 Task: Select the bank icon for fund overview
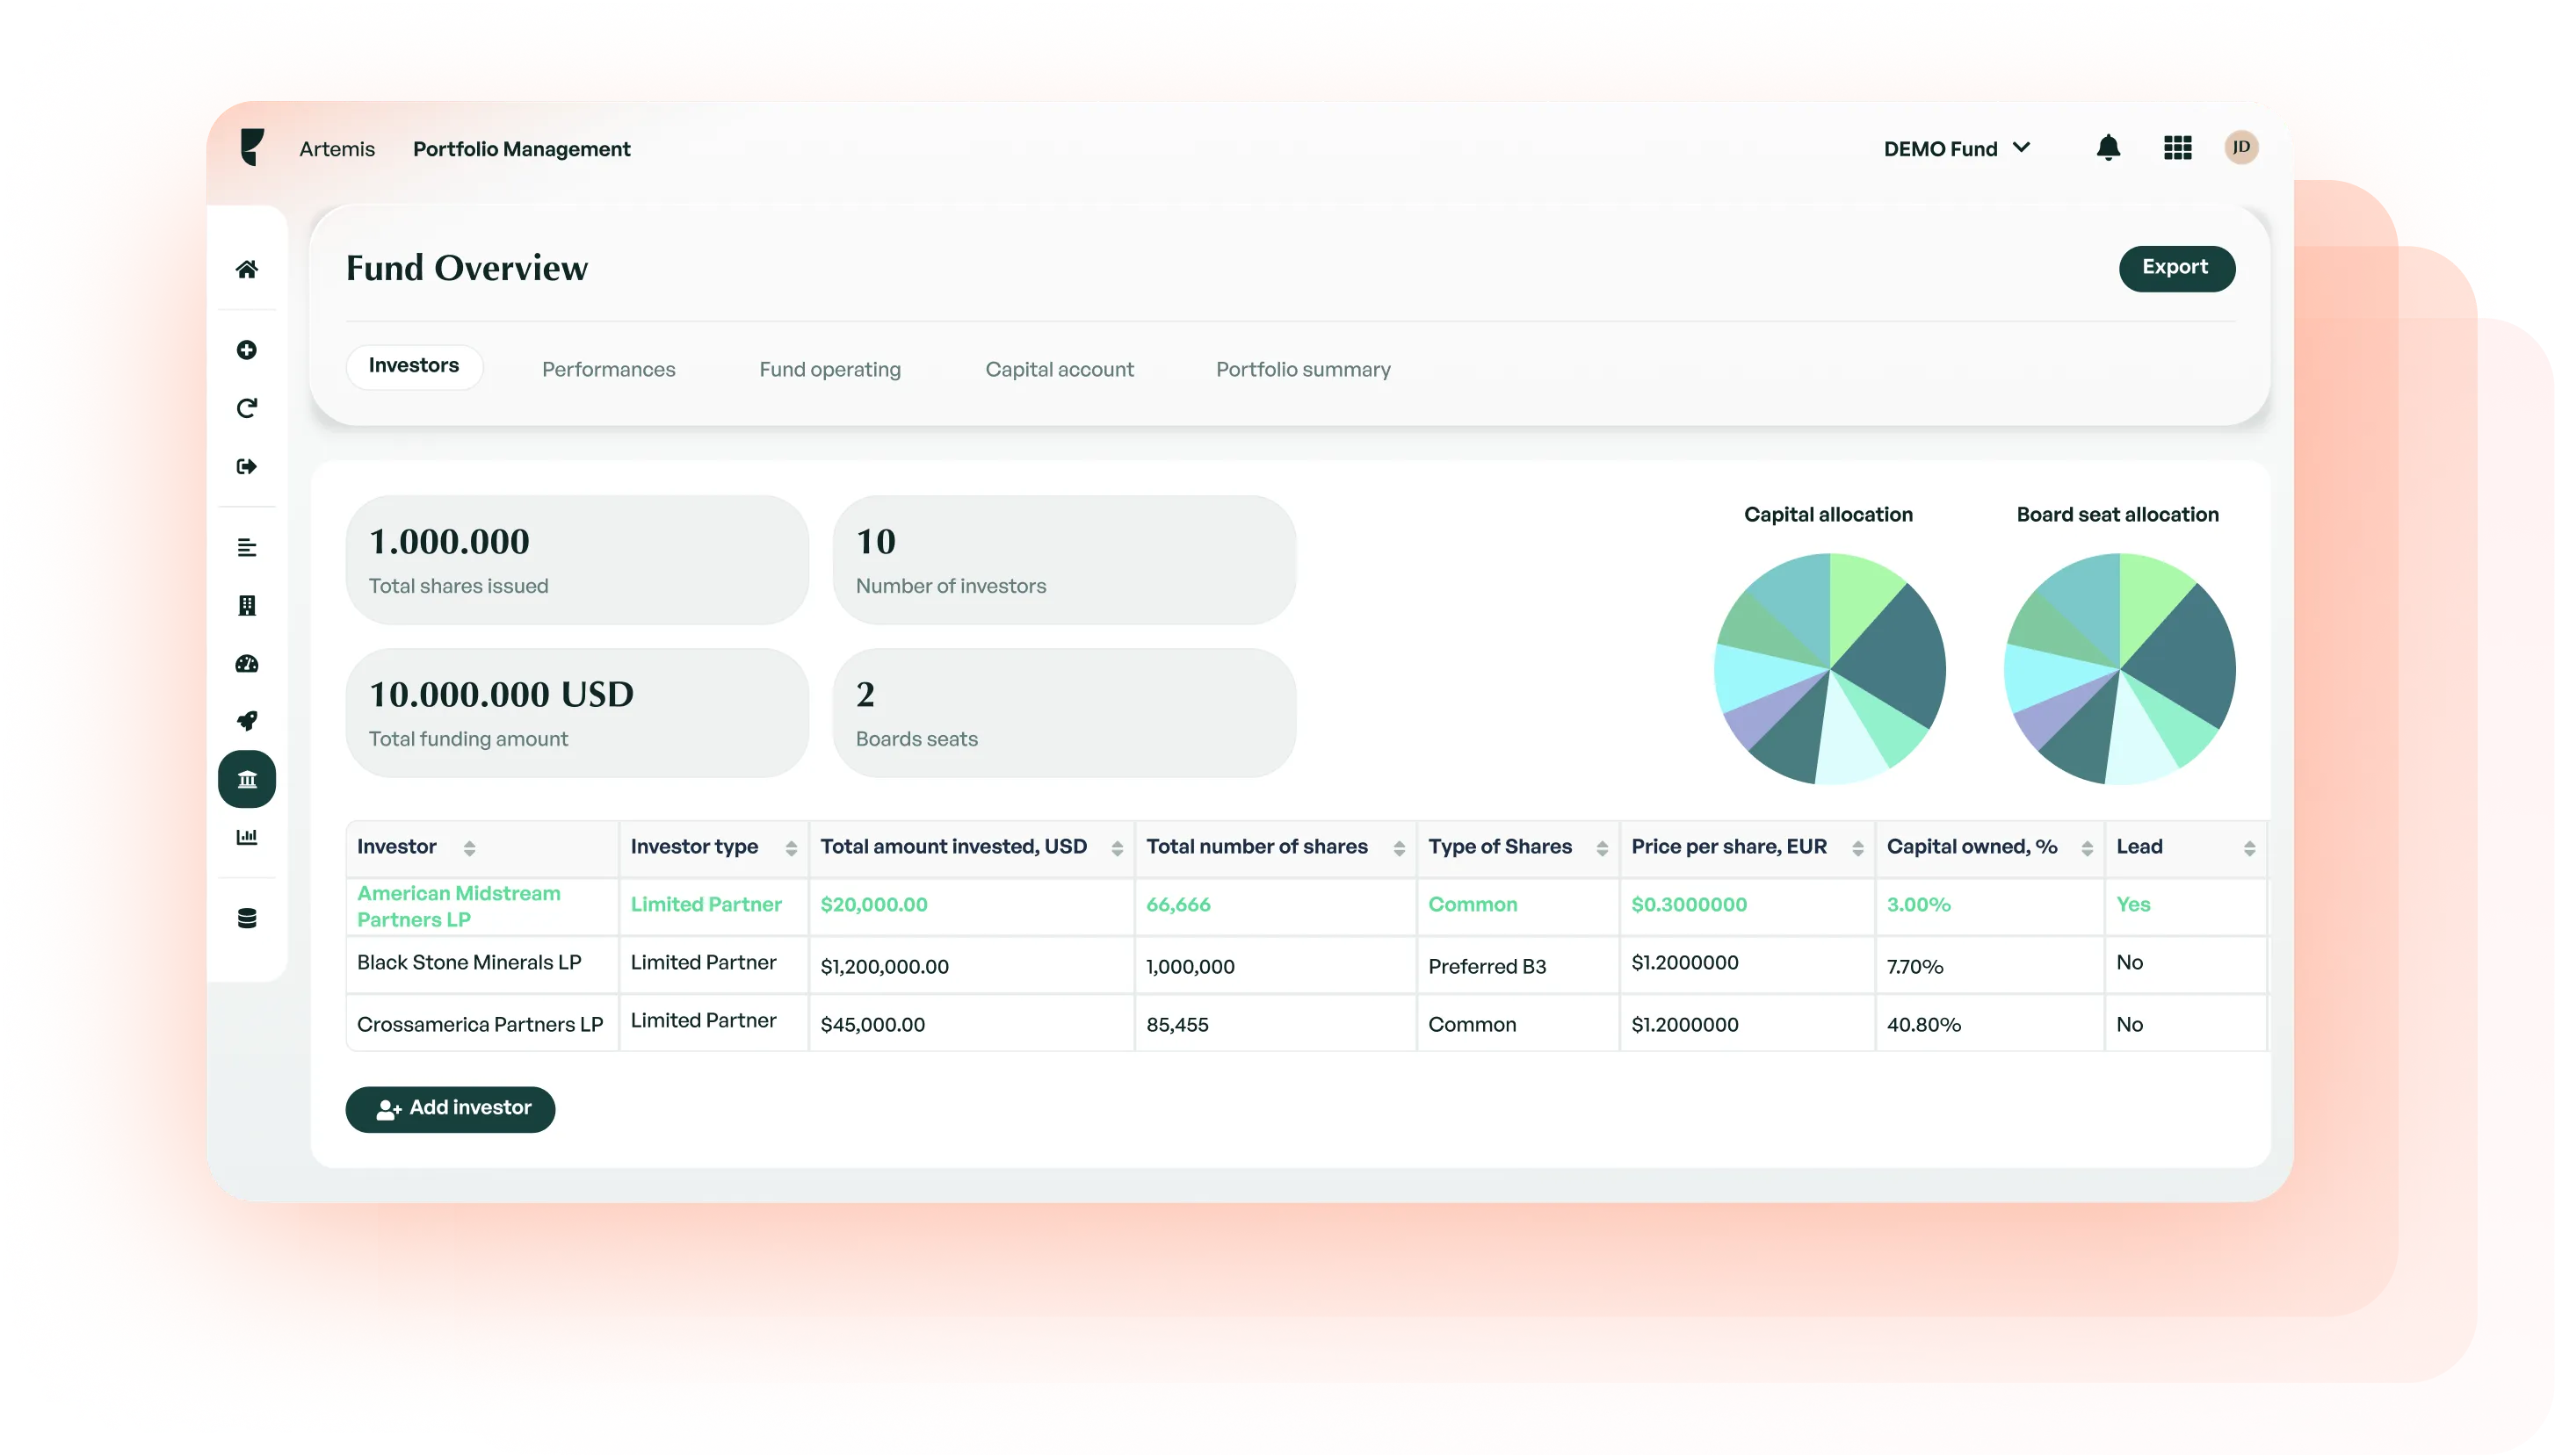pyautogui.click(x=247, y=779)
